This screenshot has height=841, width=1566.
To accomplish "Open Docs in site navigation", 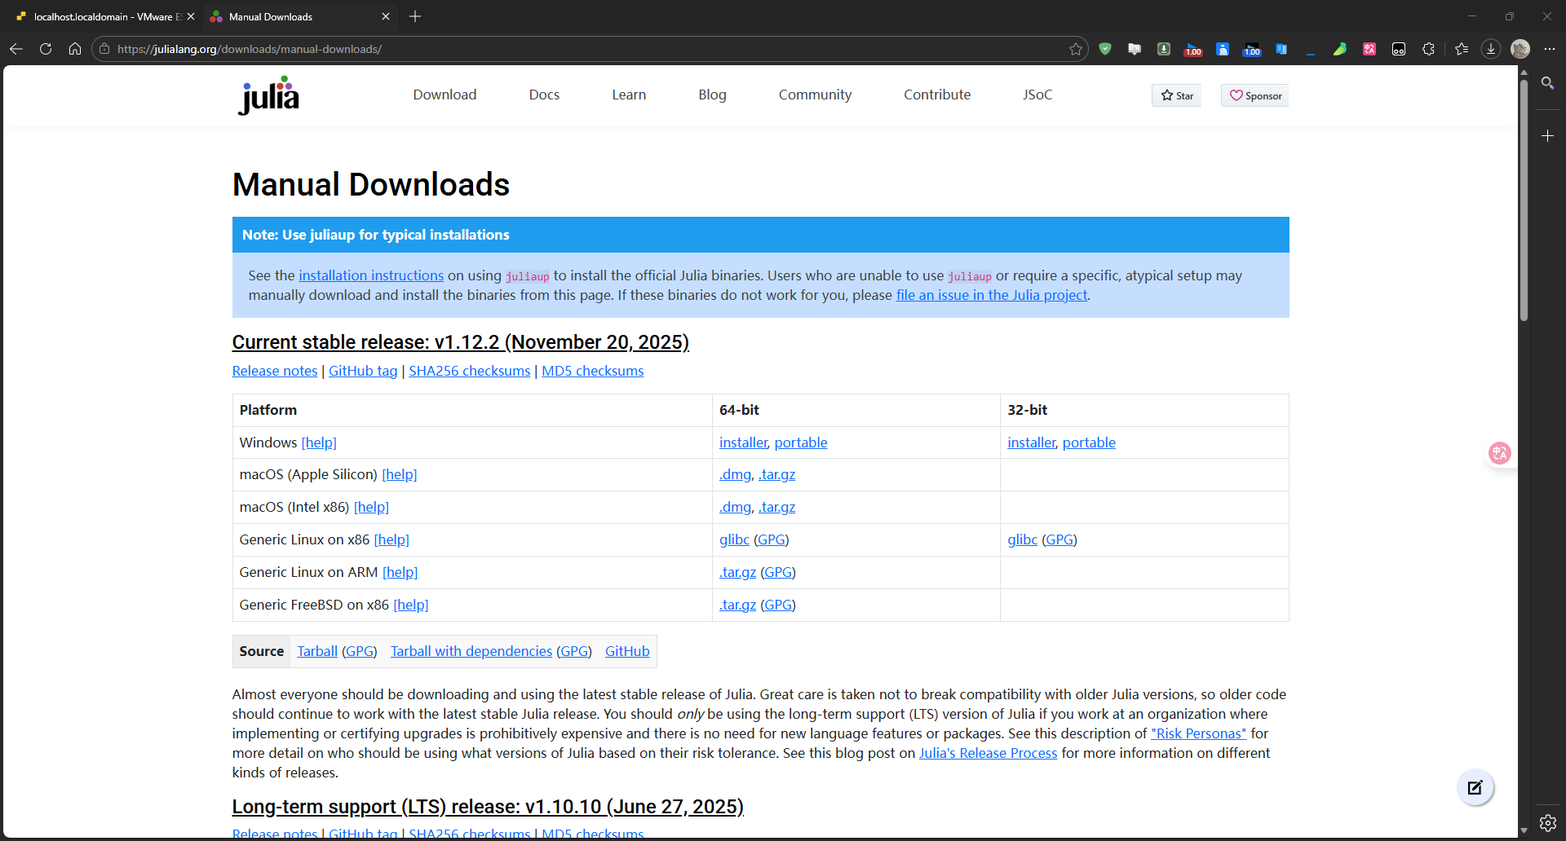I will (544, 95).
